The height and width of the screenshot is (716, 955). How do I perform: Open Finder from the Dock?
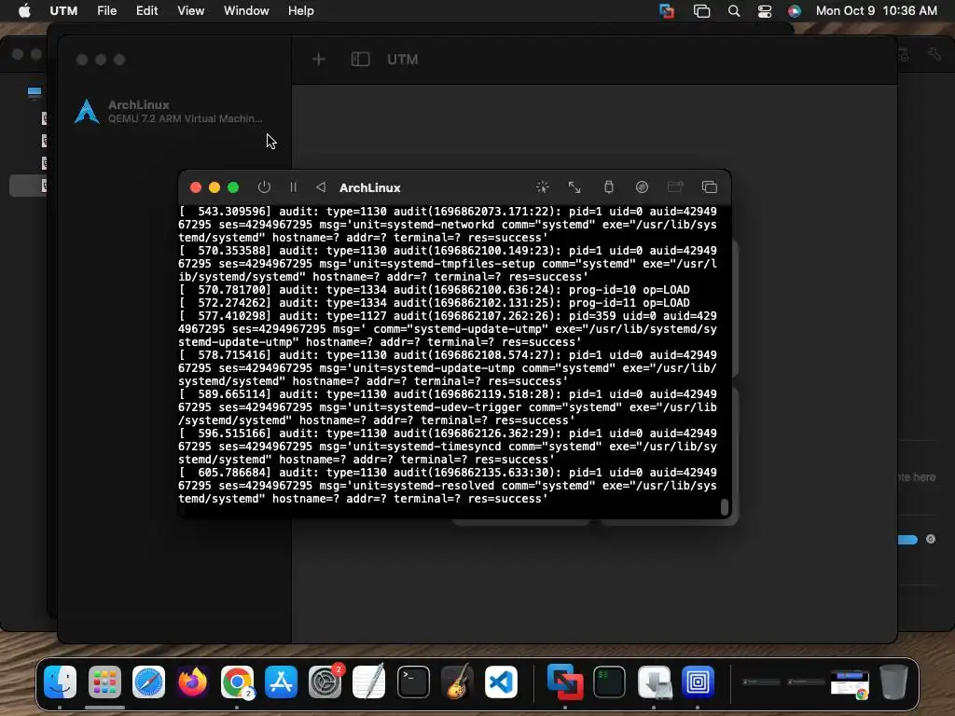[61, 682]
